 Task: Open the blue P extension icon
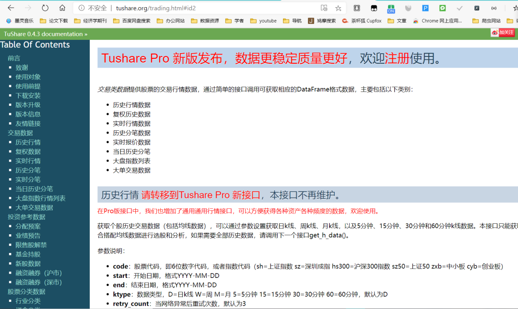click(x=424, y=8)
